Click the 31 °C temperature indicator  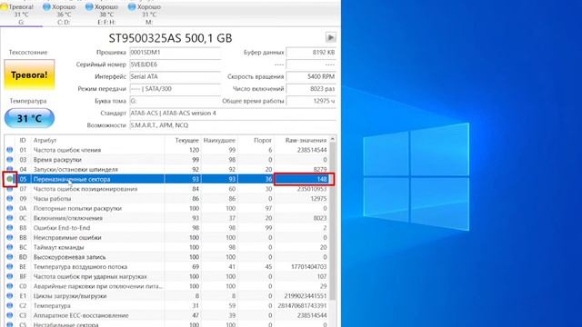pyautogui.click(x=29, y=118)
